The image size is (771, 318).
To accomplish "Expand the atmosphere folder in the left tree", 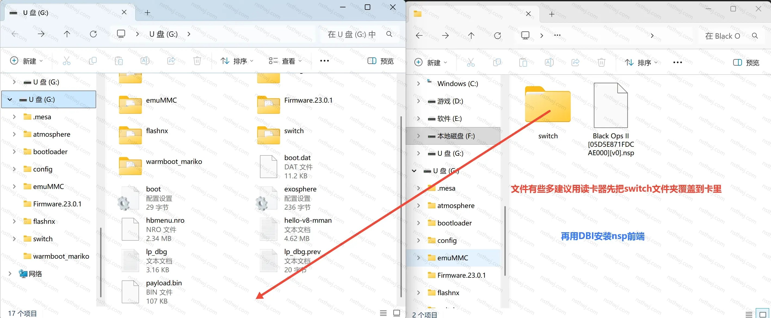I will 14,134.
